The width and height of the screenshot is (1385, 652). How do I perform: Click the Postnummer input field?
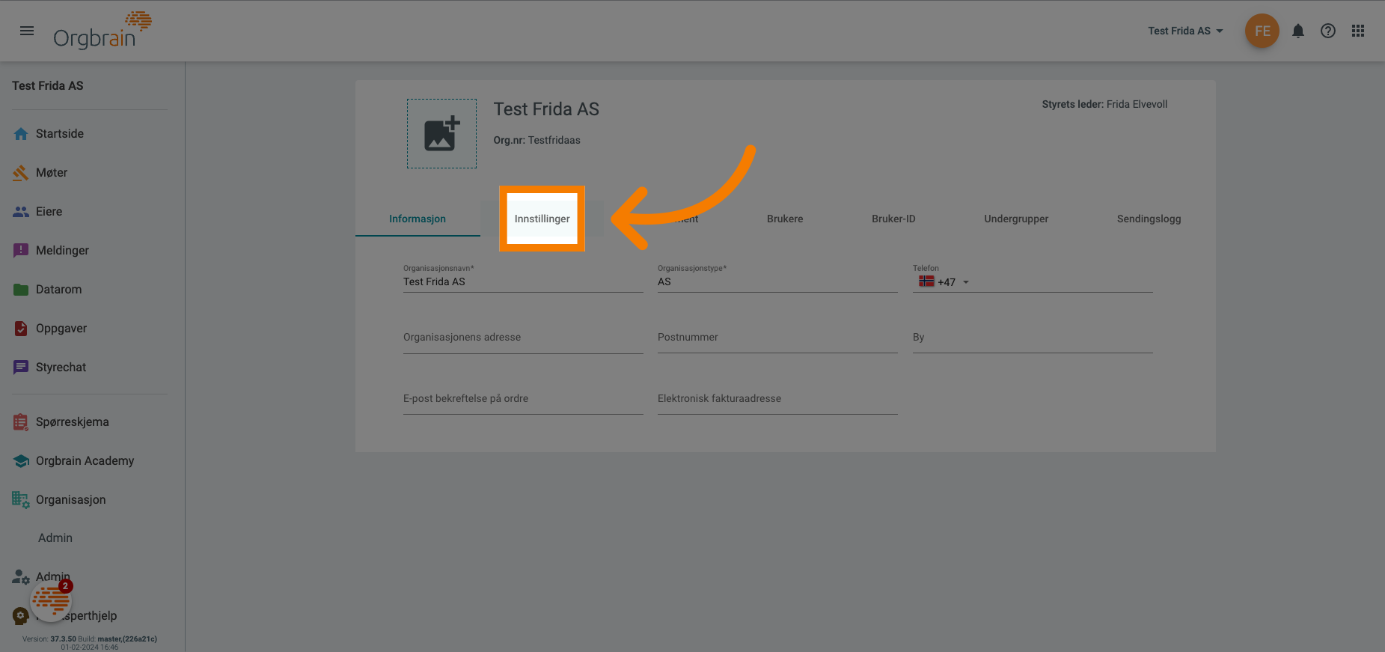tap(777, 338)
